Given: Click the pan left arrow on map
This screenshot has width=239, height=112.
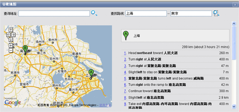Looking at the screenshot, I should [8, 35].
